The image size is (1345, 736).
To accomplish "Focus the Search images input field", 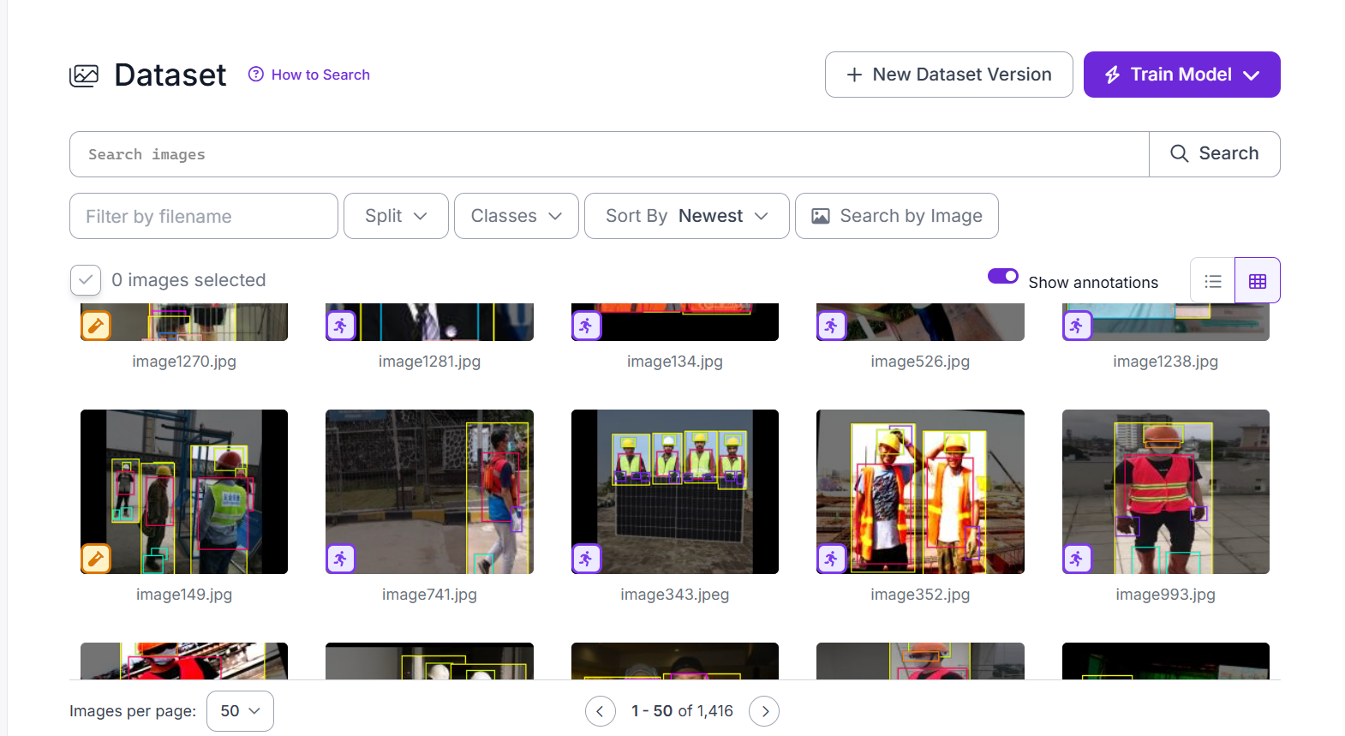I will (609, 154).
